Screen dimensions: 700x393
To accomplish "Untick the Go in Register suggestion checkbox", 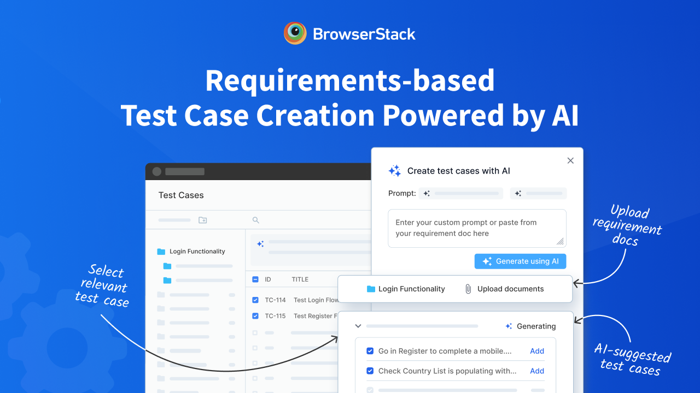I will click(x=370, y=351).
